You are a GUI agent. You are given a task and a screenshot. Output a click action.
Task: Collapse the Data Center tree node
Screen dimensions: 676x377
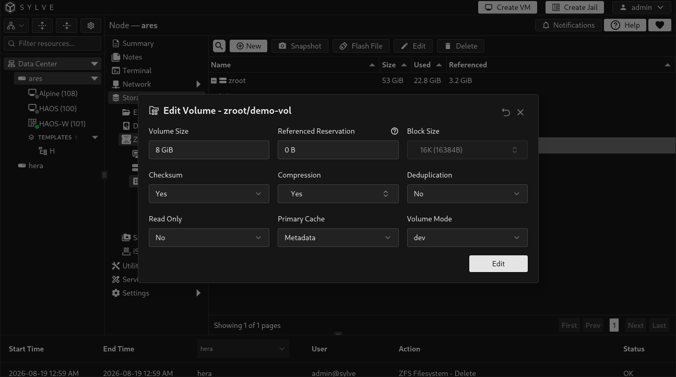(94, 64)
